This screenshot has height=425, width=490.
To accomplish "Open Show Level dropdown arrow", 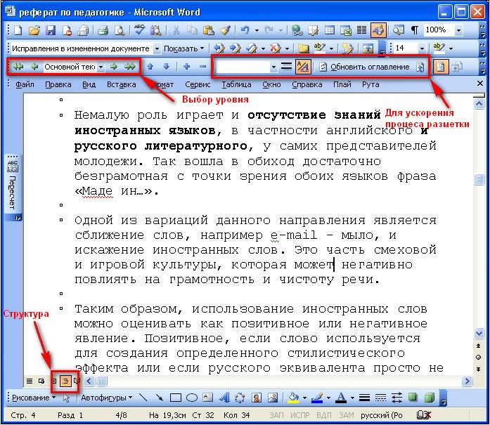I will 273,67.
